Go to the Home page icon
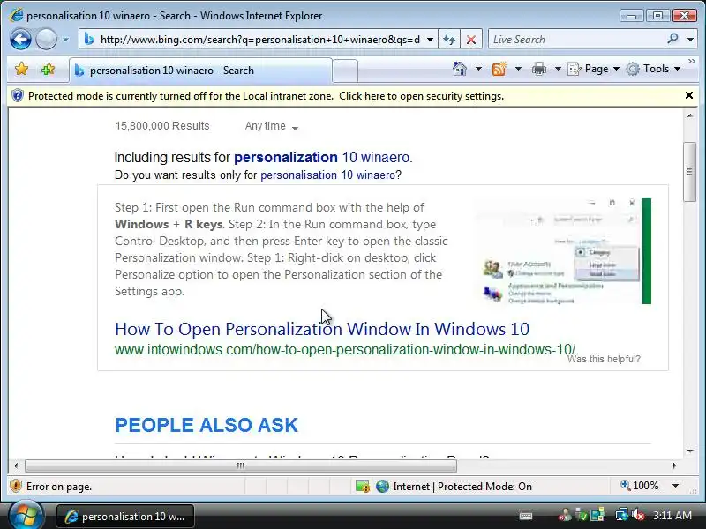 pos(460,69)
